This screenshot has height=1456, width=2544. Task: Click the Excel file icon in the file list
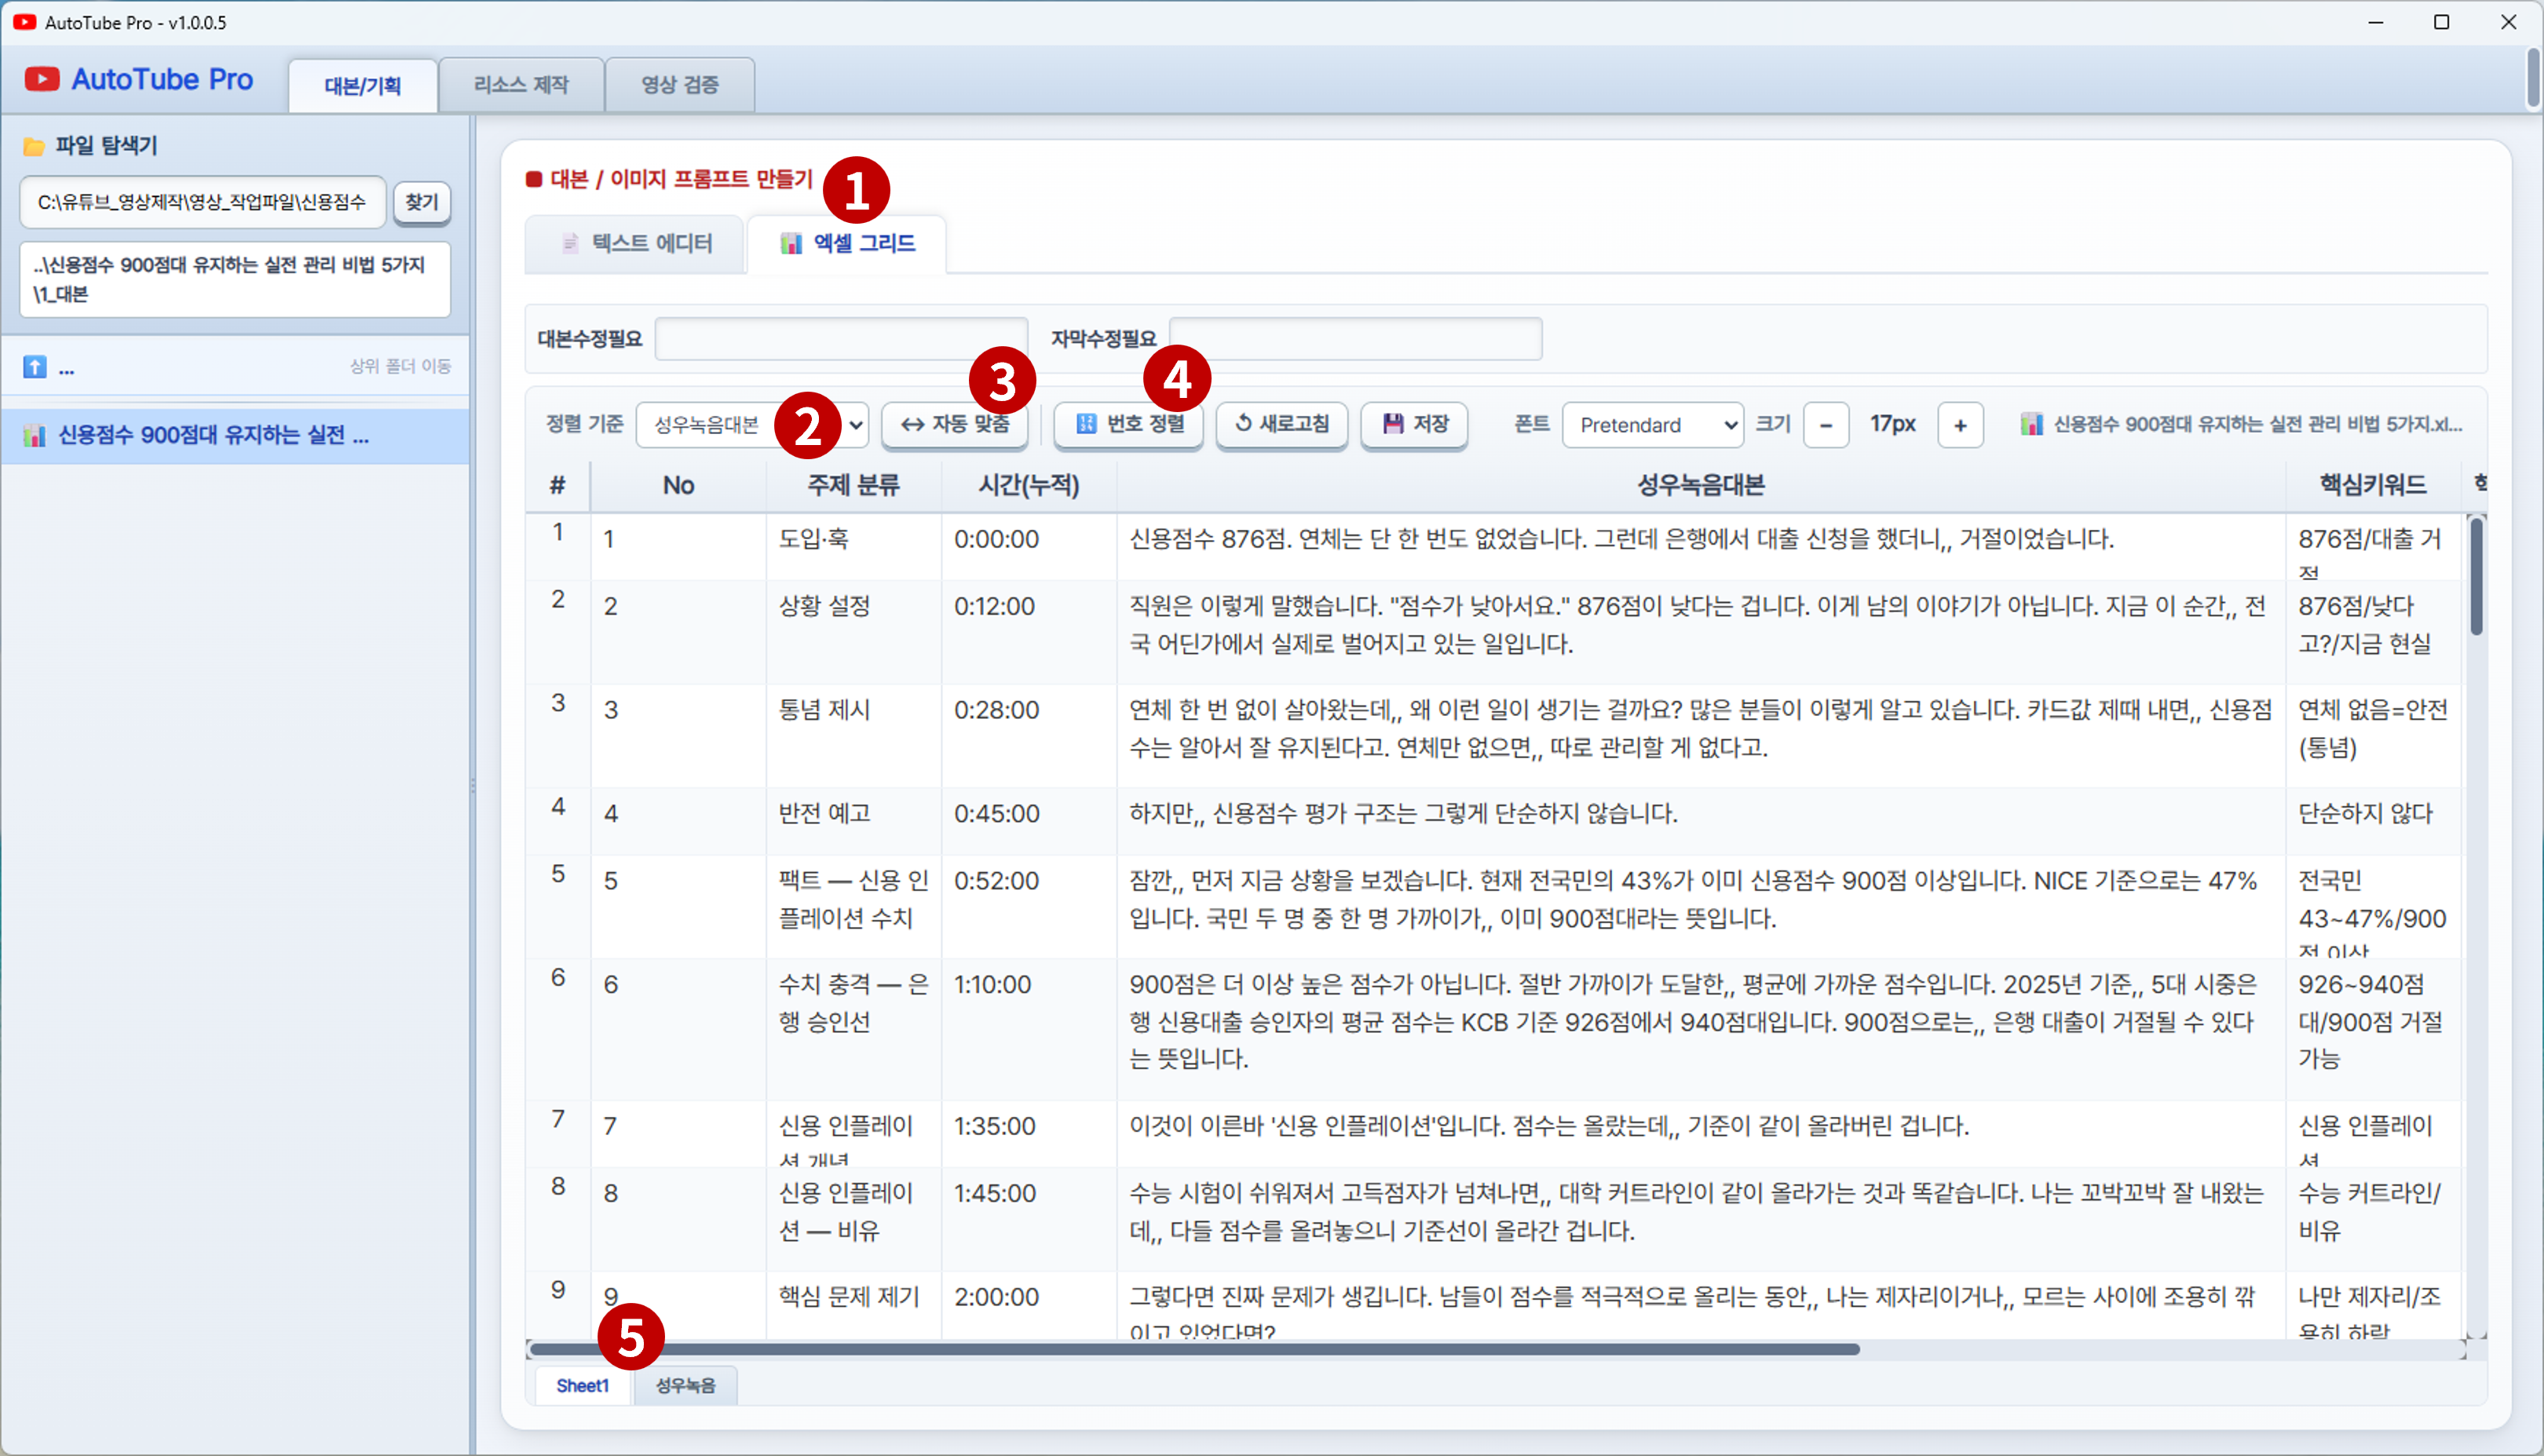(x=35, y=435)
